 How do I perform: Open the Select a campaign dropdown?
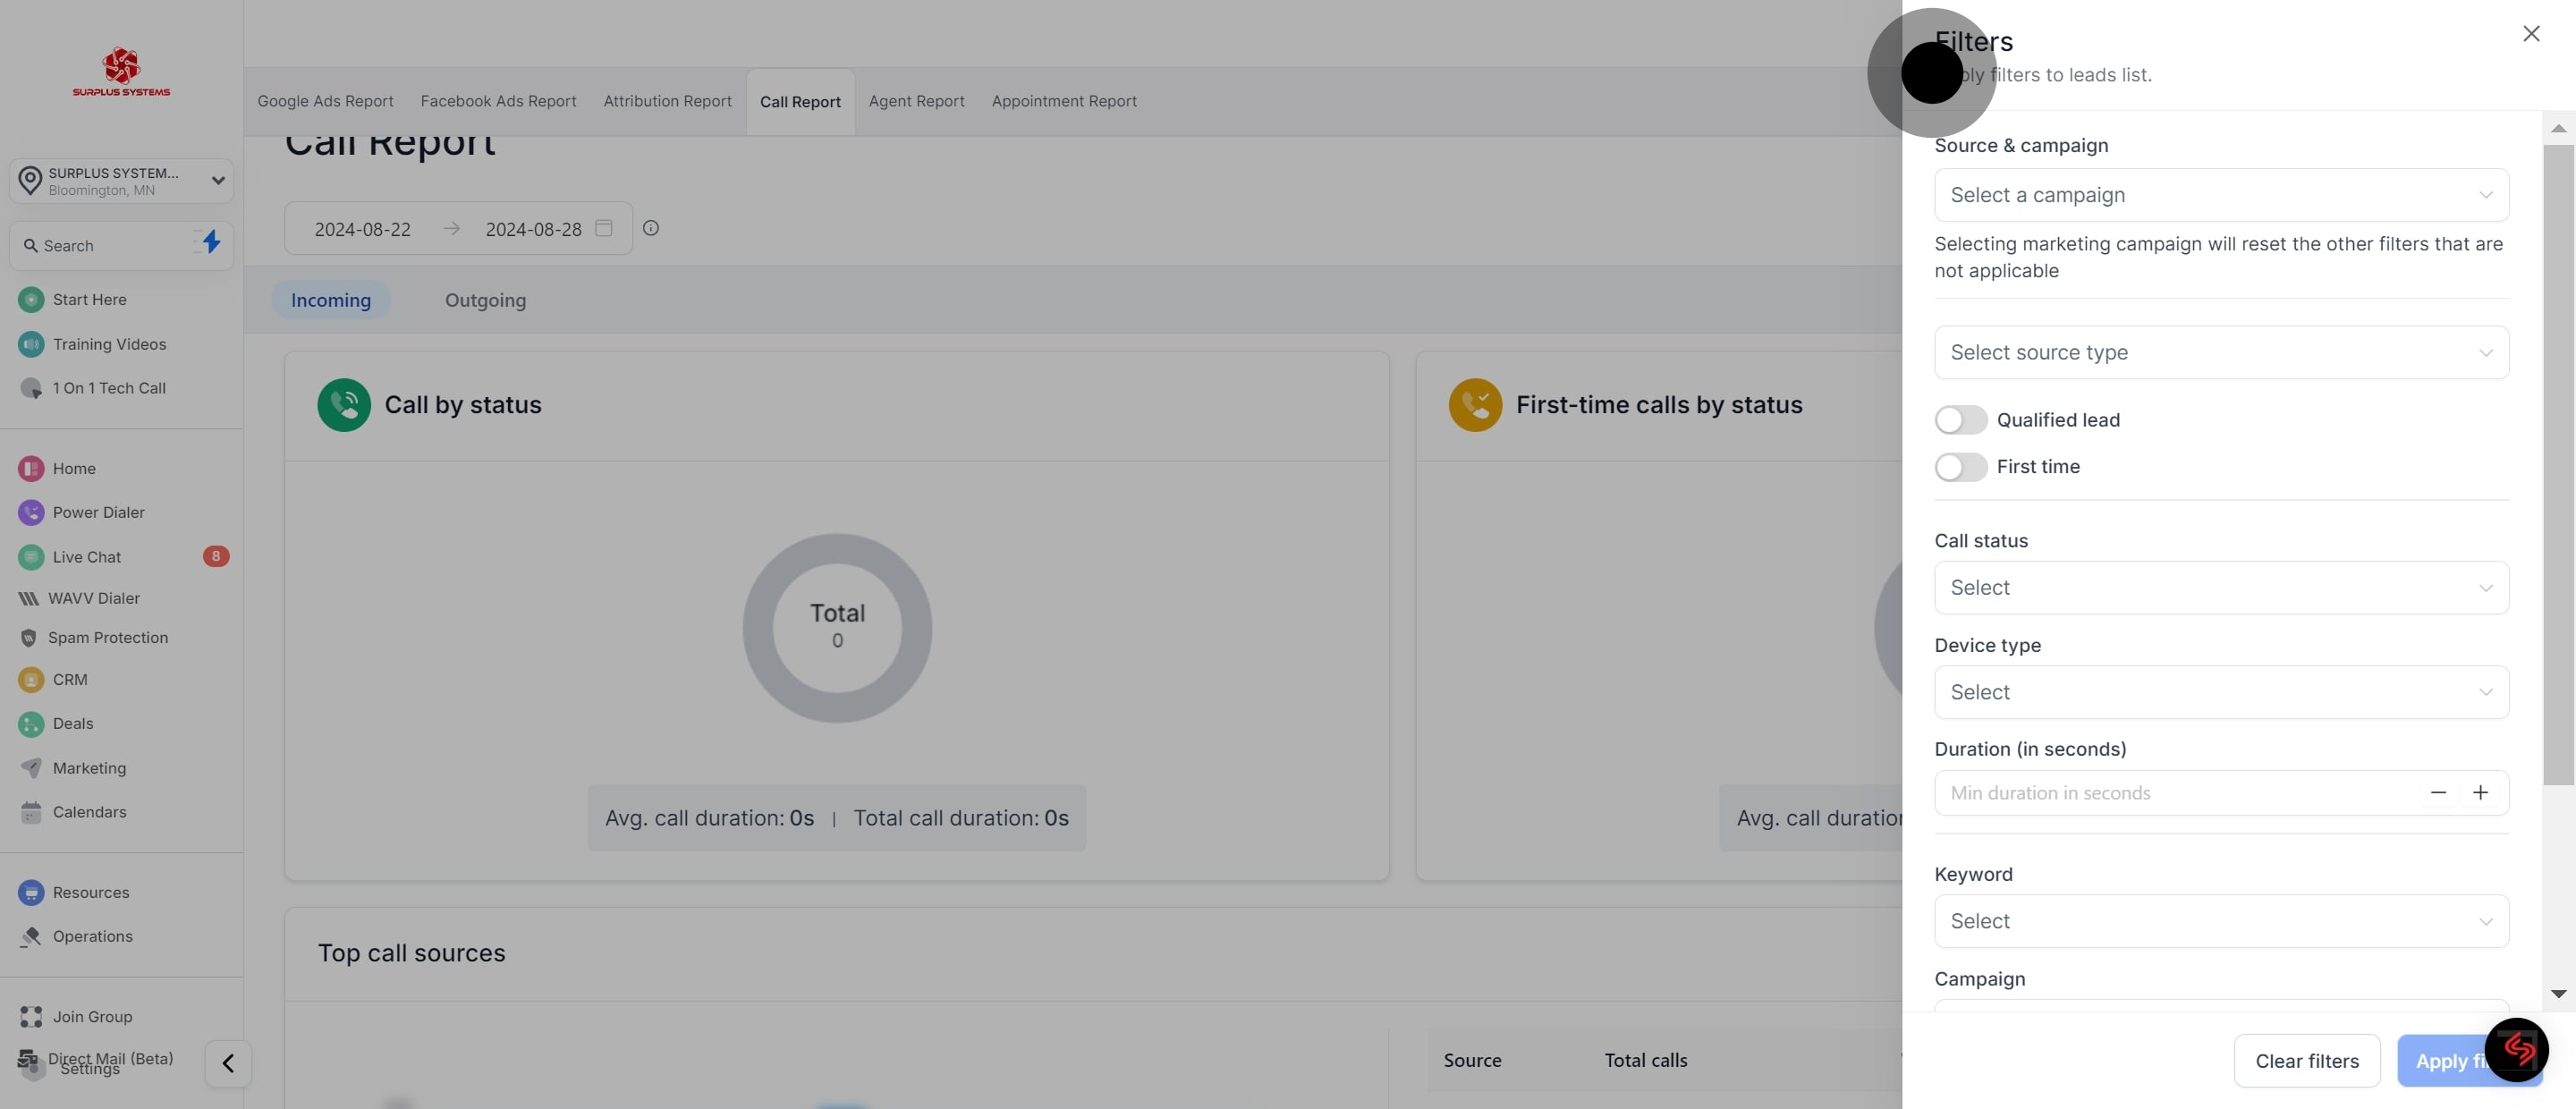pyautogui.click(x=2220, y=195)
